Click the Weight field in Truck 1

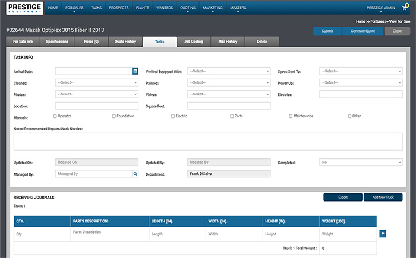point(348,234)
